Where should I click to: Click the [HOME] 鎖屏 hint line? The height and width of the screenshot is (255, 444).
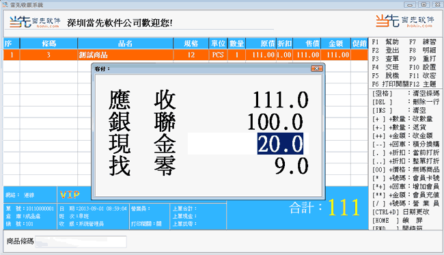point(398,220)
